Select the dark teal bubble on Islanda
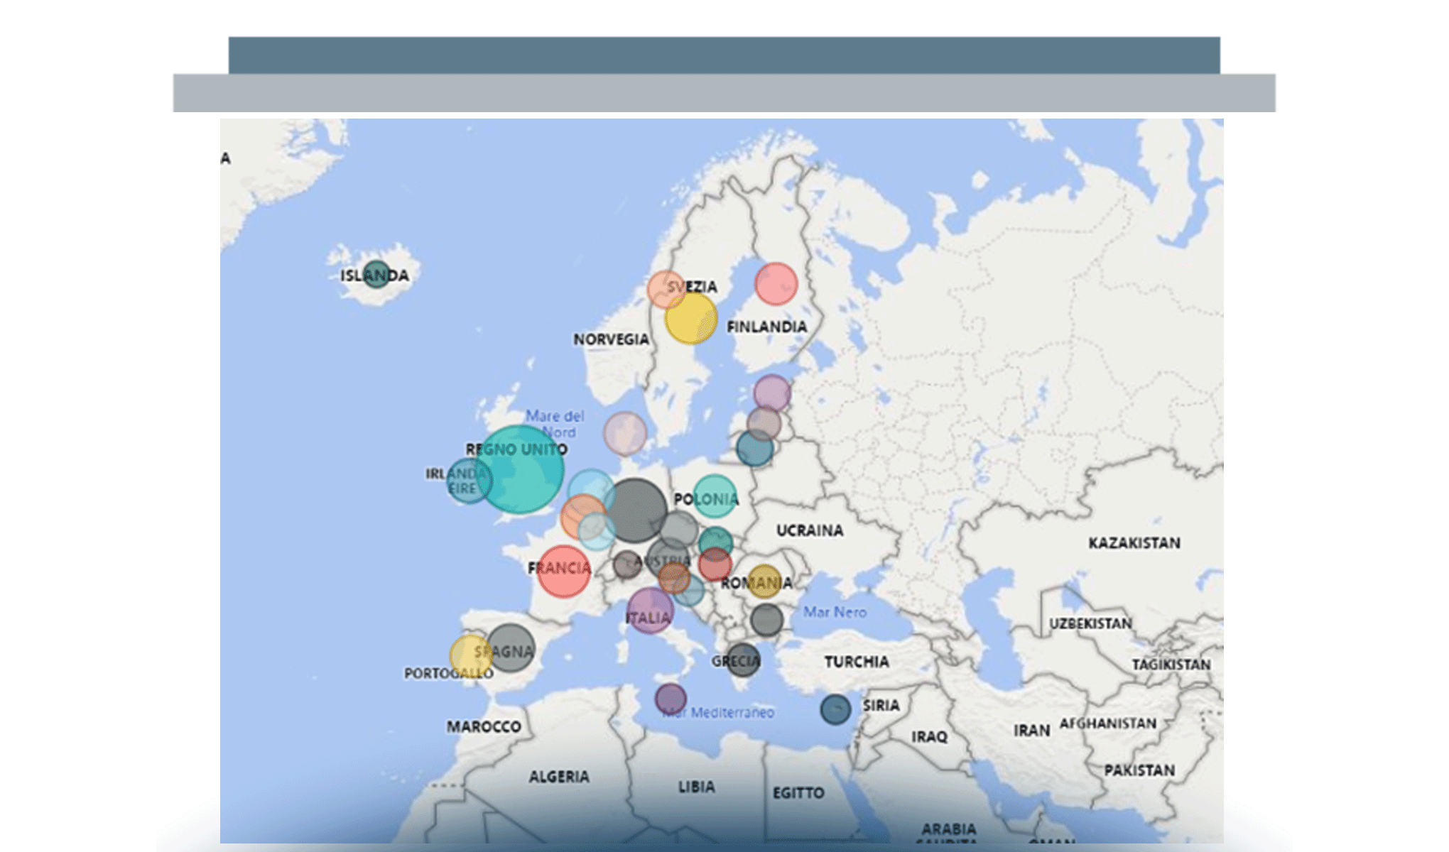The height and width of the screenshot is (852, 1449). (x=376, y=274)
